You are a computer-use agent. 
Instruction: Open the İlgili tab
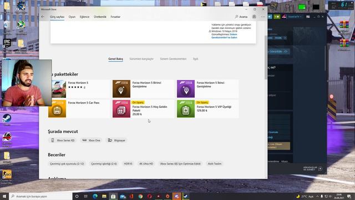(x=195, y=59)
